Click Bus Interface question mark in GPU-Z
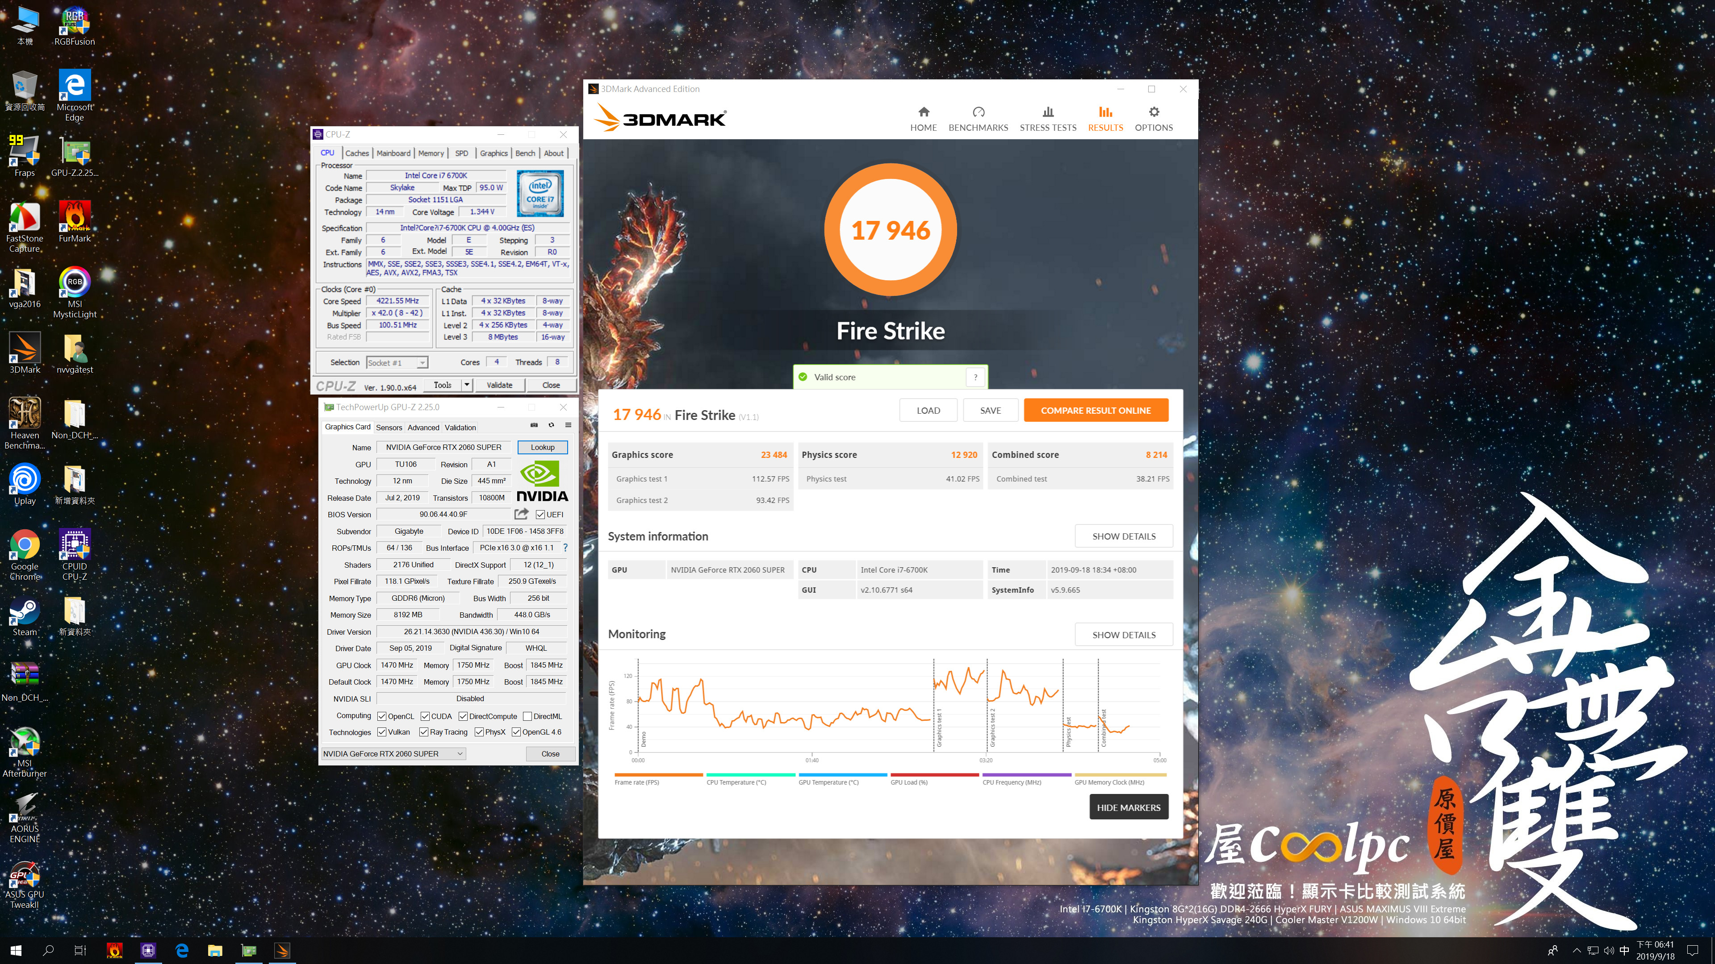 565,548
